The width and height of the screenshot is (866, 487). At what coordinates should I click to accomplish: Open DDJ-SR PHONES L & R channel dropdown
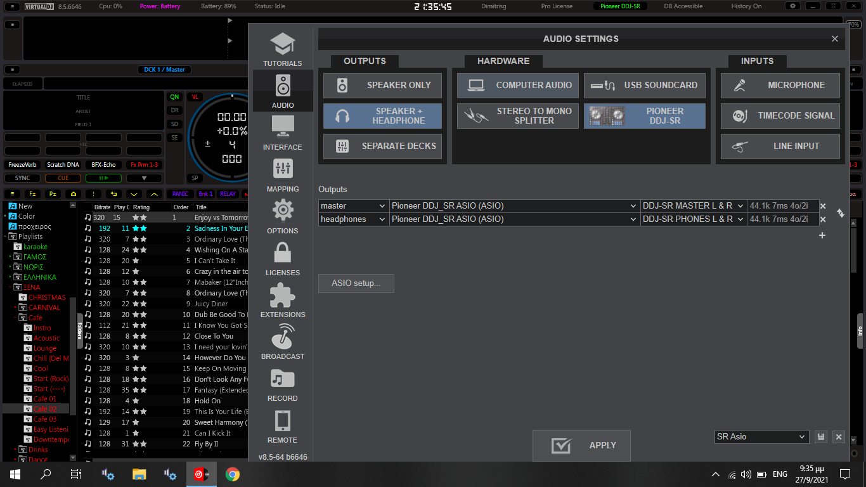coord(694,219)
